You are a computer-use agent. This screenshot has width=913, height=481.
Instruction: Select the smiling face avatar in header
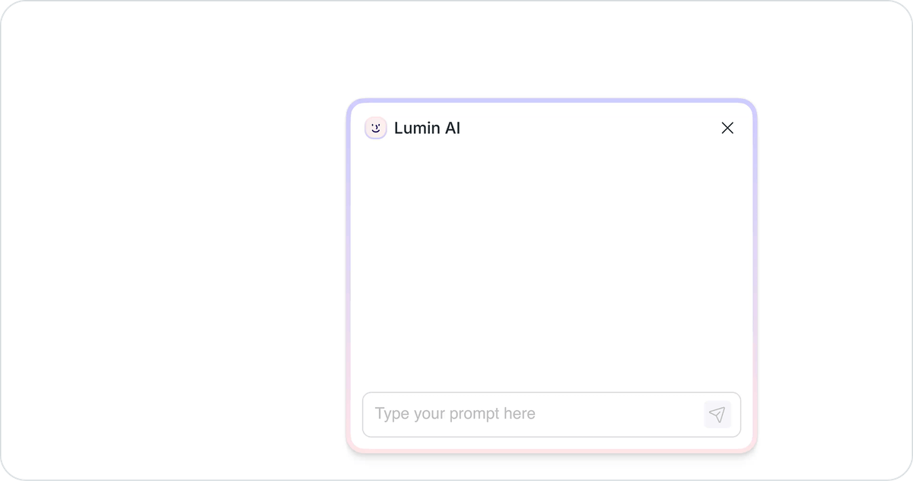point(376,128)
